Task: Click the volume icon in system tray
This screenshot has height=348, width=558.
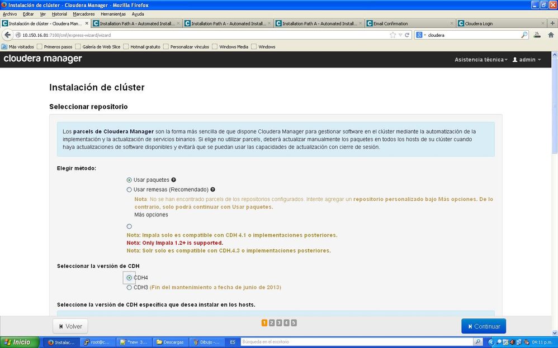Action: click(512, 342)
